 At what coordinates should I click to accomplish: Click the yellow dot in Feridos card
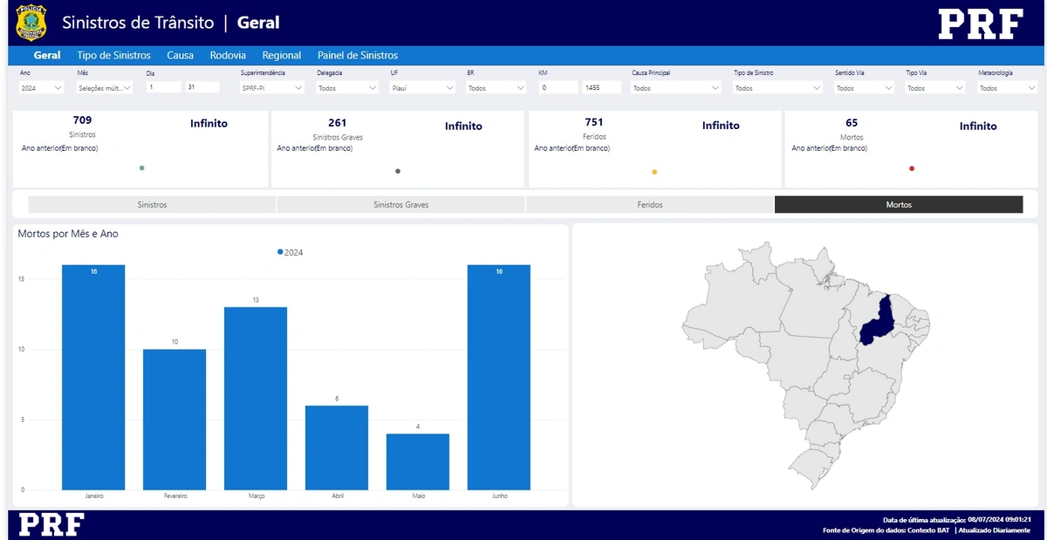tap(654, 172)
